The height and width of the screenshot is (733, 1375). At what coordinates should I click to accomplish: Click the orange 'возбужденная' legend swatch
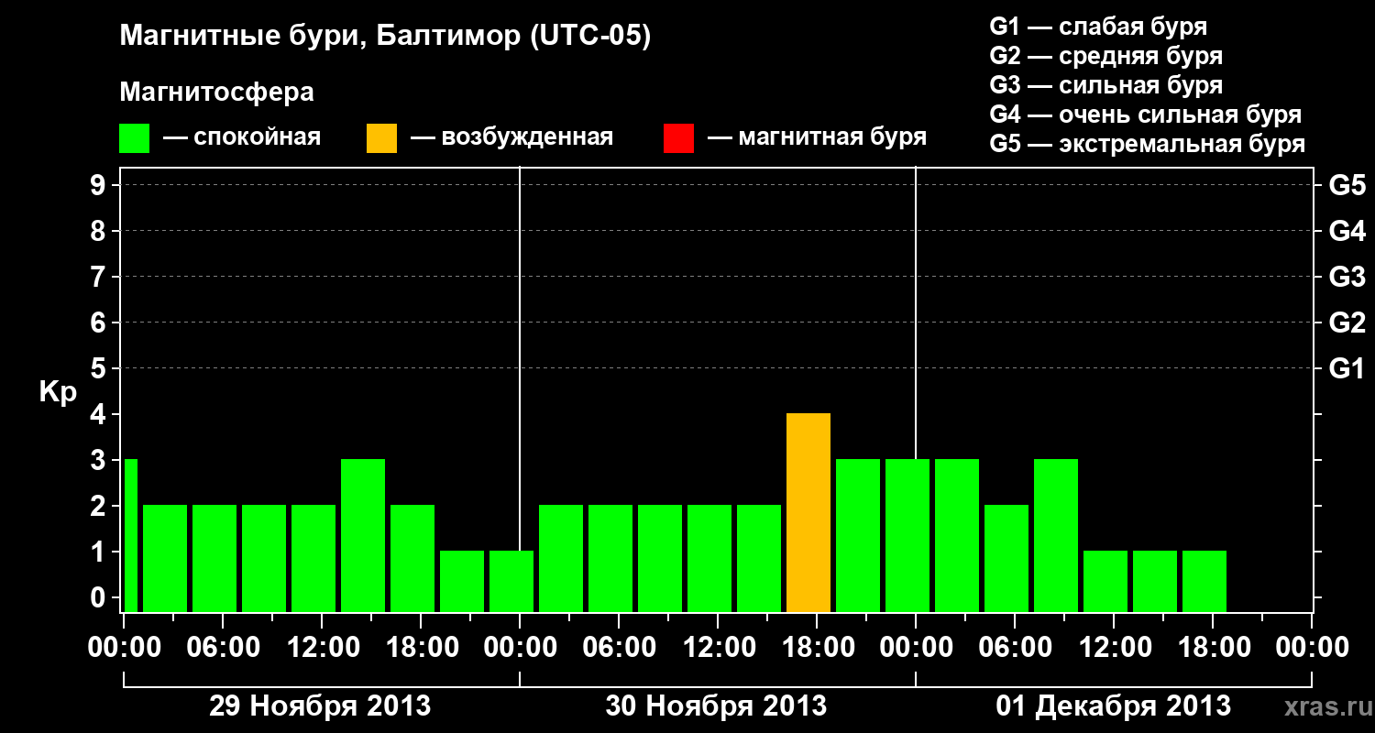point(381,138)
